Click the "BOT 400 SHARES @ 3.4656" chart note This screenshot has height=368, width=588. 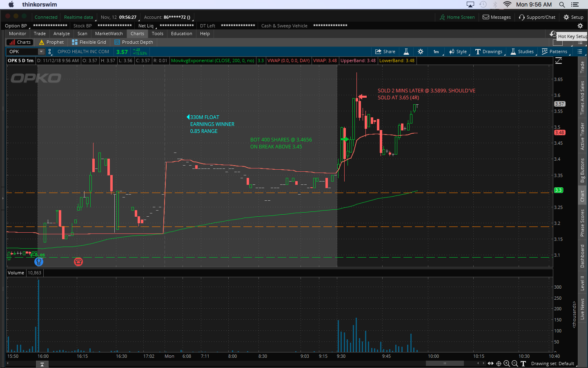[281, 140]
